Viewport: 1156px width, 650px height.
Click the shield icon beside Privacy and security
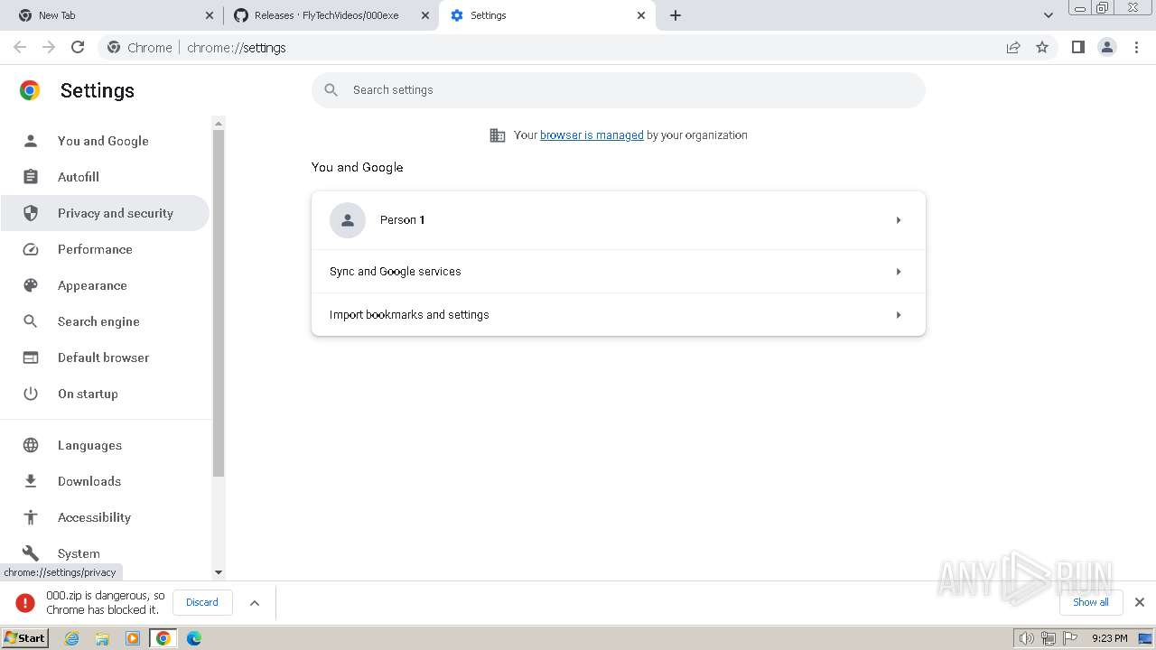(31, 213)
